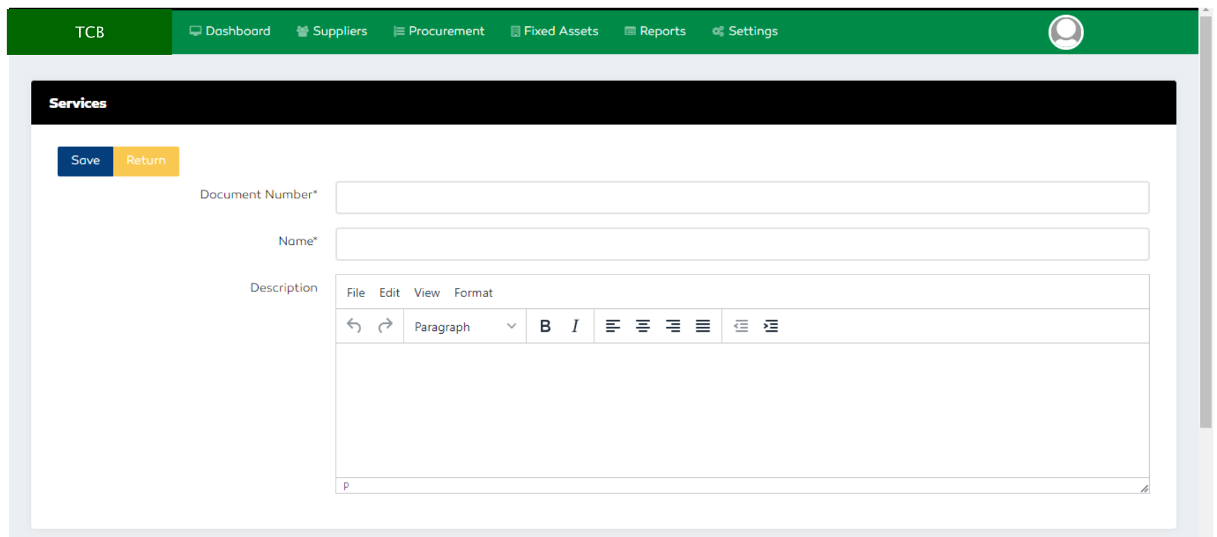Image resolution: width=1217 pixels, height=537 pixels.
Task: Click the undo arrow in editor toolbar
Action: pos(354,326)
